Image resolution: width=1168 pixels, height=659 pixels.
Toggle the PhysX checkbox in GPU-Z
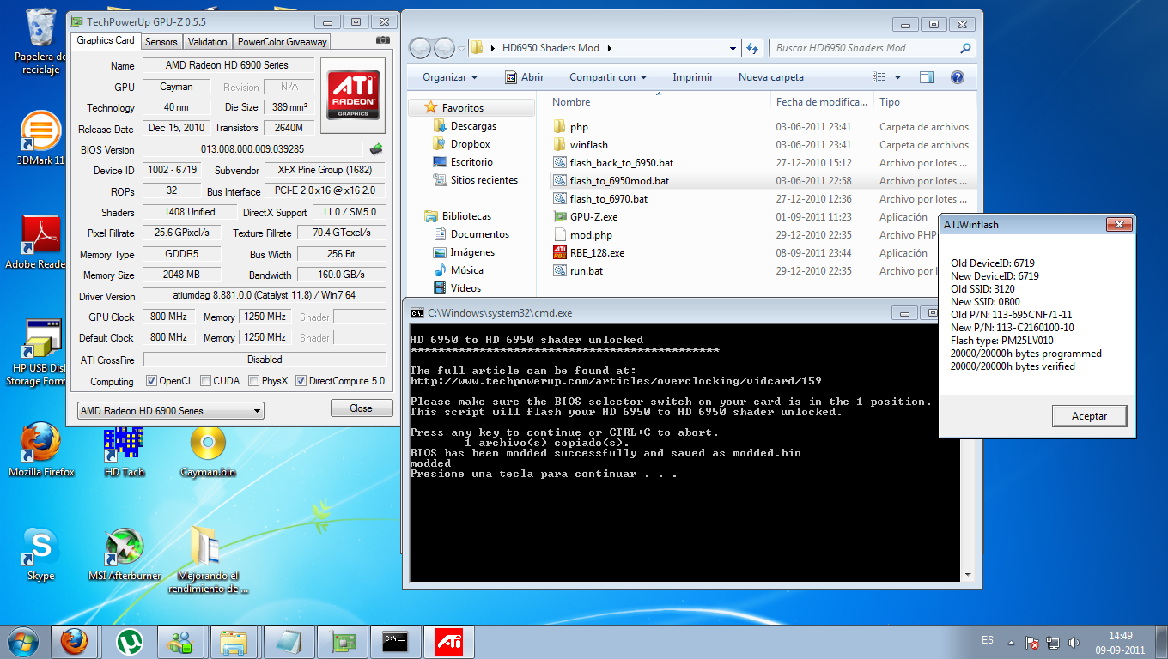point(253,381)
